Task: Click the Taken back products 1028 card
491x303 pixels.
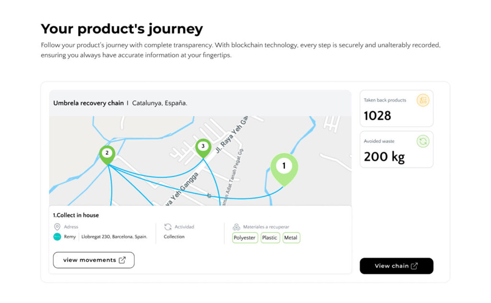Action: (x=397, y=109)
